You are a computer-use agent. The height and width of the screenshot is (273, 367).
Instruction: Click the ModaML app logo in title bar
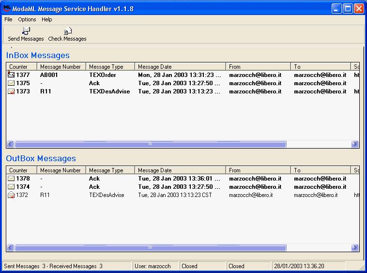(7, 8)
